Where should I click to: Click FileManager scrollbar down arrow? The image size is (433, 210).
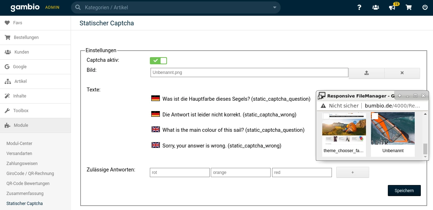click(x=425, y=157)
